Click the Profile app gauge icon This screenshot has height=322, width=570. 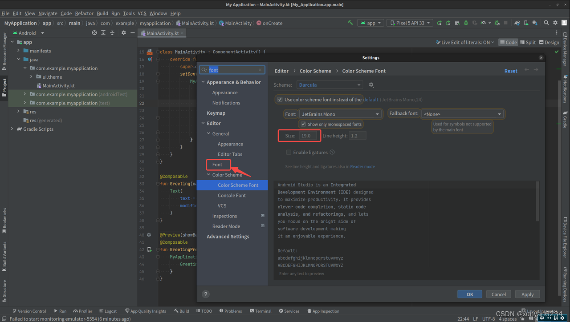[x=483, y=23]
